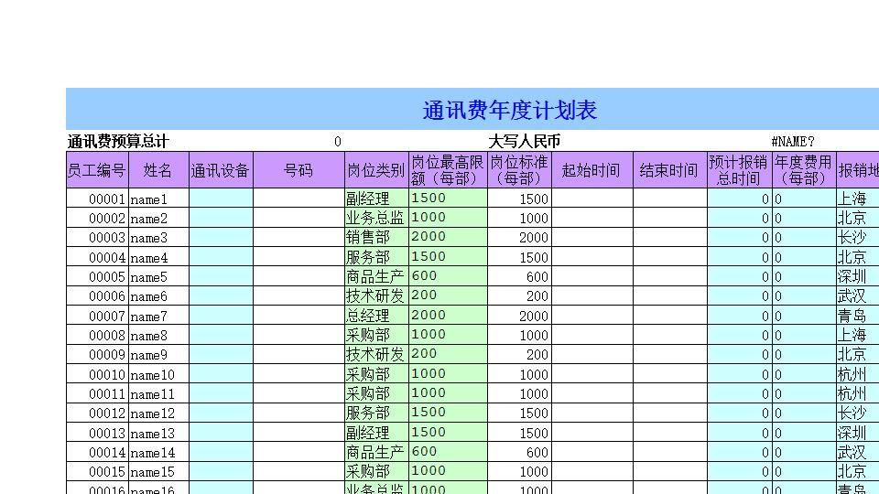Image resolution: width=879 pixels, height=494 pixels.
Task: Click empty 起始时间 cell in name4 row
Action: click(592, 257)
